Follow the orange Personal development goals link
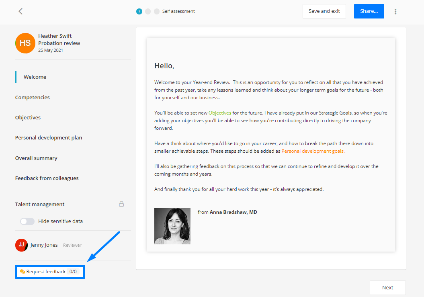 [313, 151]
